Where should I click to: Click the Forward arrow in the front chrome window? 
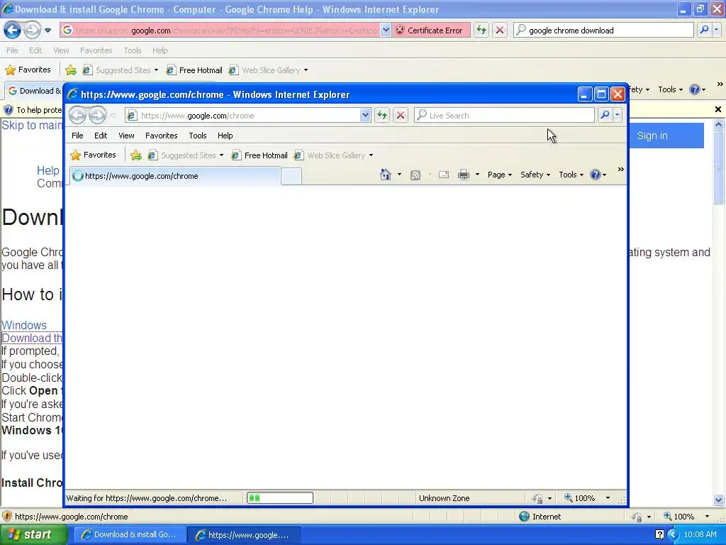click(97, 115)
